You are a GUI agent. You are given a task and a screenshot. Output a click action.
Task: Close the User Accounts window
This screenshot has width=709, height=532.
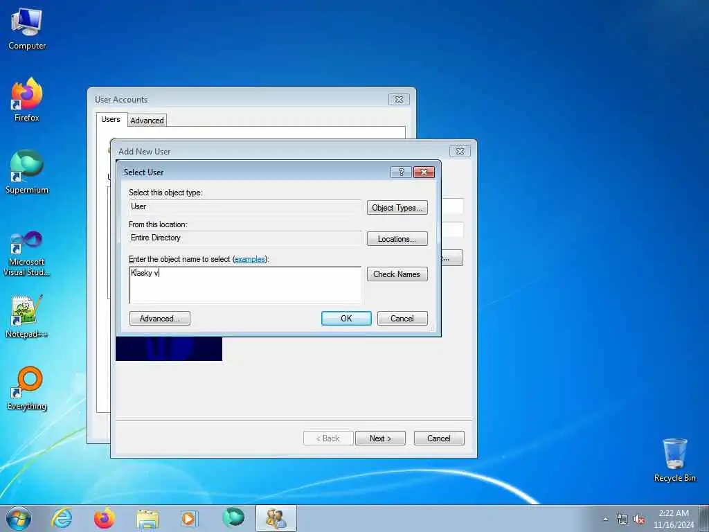point(399,99)
